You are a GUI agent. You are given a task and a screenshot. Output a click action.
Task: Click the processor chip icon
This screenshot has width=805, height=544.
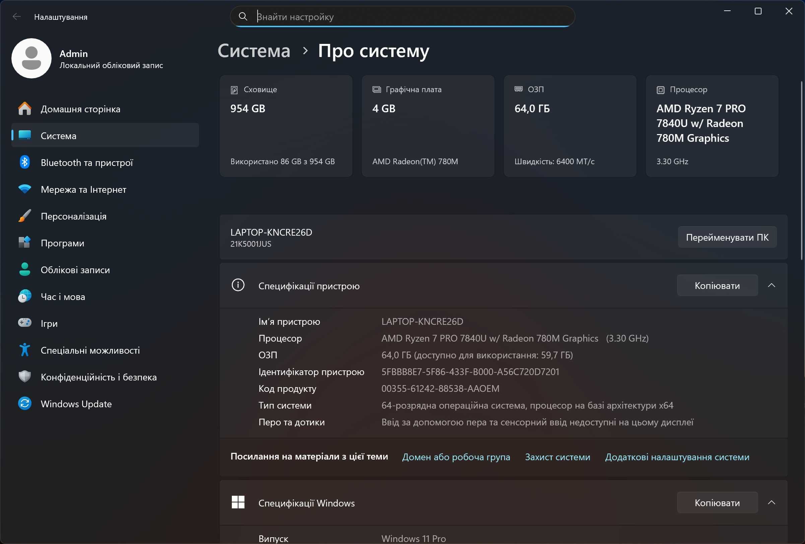coord(661,90)
